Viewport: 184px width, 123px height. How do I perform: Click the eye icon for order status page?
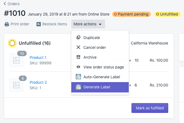coord(78,67)
